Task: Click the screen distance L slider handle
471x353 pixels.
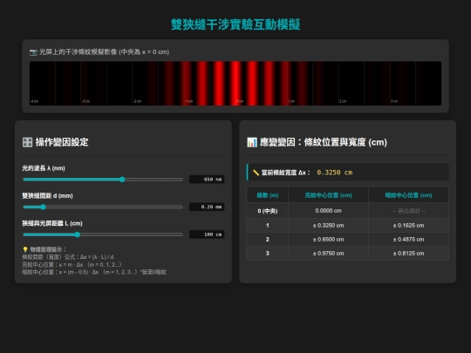Action: 78,234
